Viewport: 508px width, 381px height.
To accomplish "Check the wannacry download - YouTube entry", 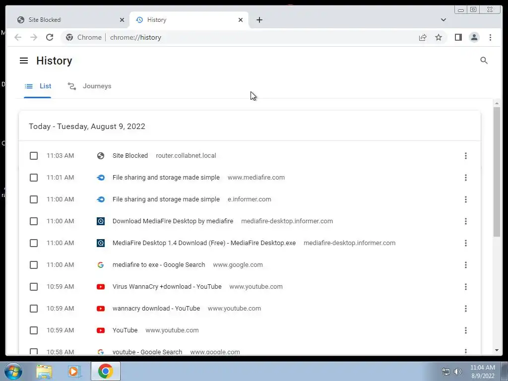I will tap(34, 309).
